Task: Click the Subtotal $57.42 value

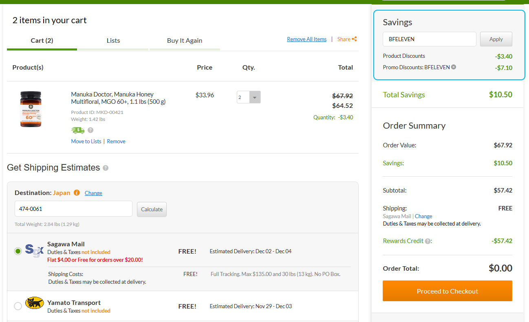Action: tap(503, 190)
